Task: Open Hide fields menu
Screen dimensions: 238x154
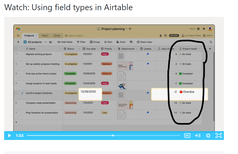Action: [x=65, y=42]
